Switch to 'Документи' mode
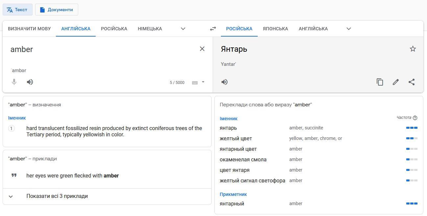The image size is (427, 216). click(57, 10)
